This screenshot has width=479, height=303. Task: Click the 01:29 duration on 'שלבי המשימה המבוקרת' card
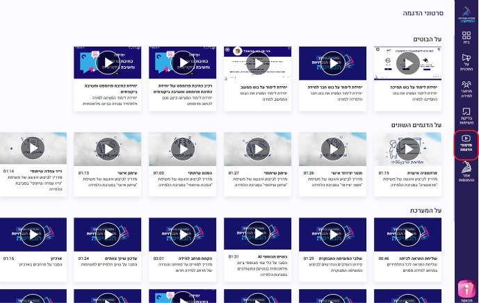pos(309,259)
